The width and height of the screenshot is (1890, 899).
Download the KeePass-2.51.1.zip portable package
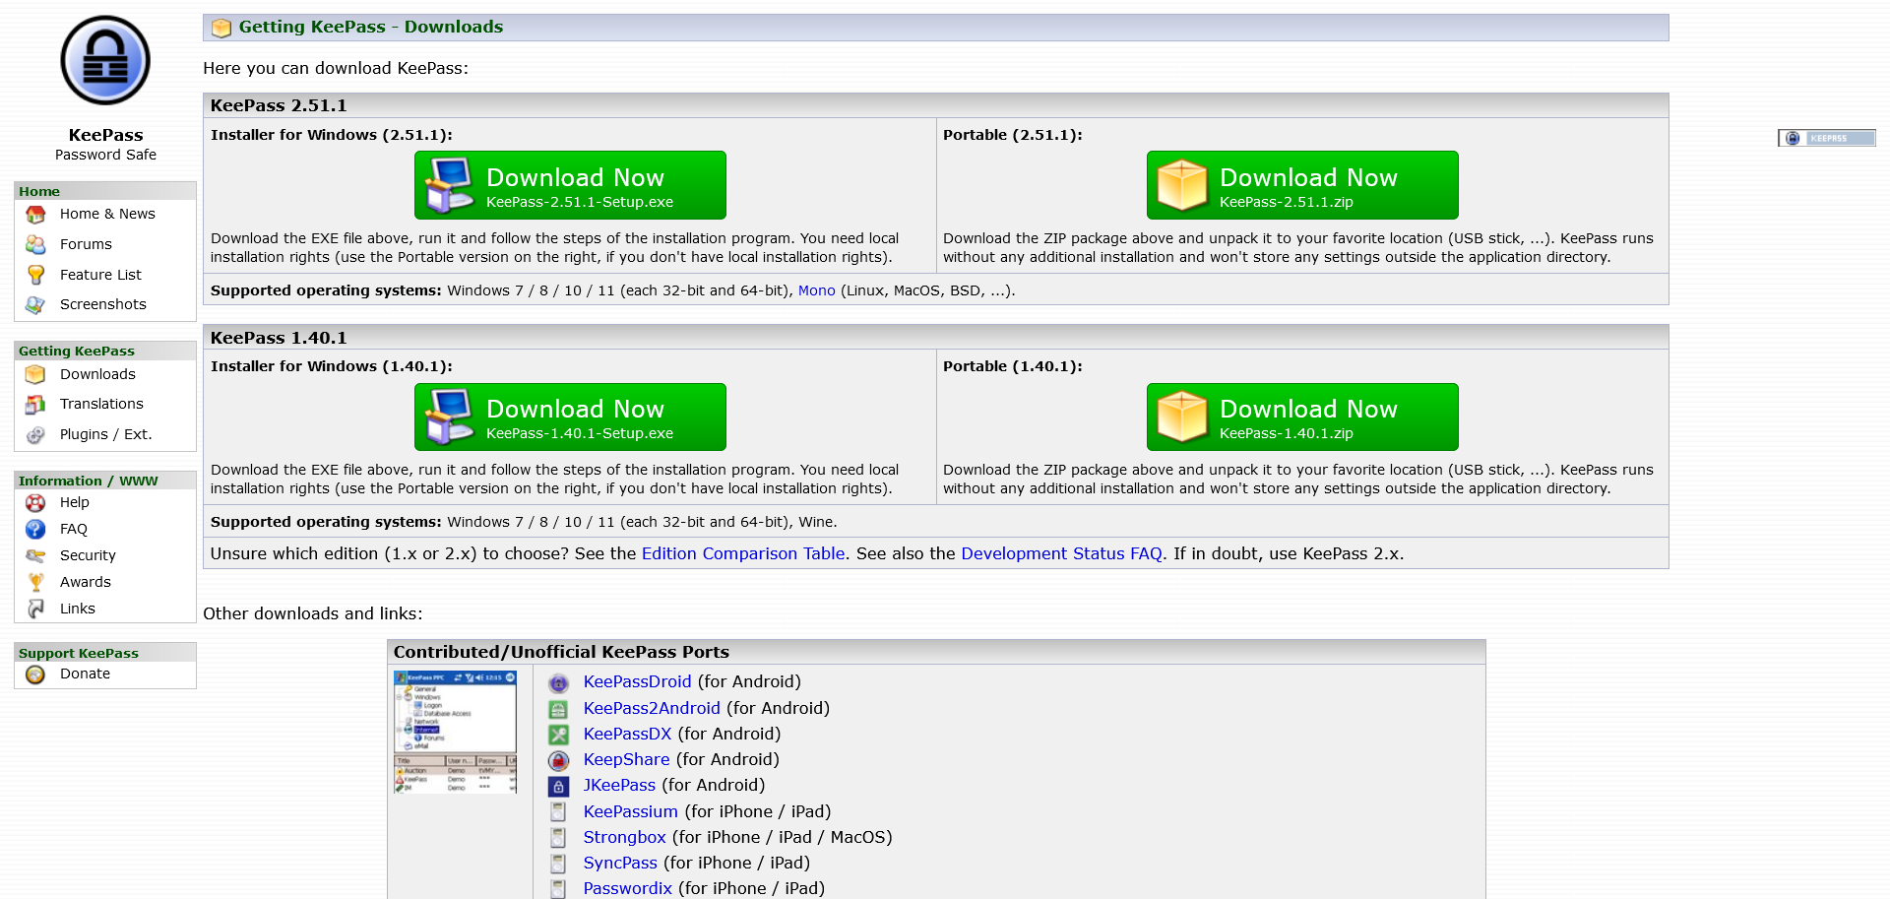coord(1302,185)
